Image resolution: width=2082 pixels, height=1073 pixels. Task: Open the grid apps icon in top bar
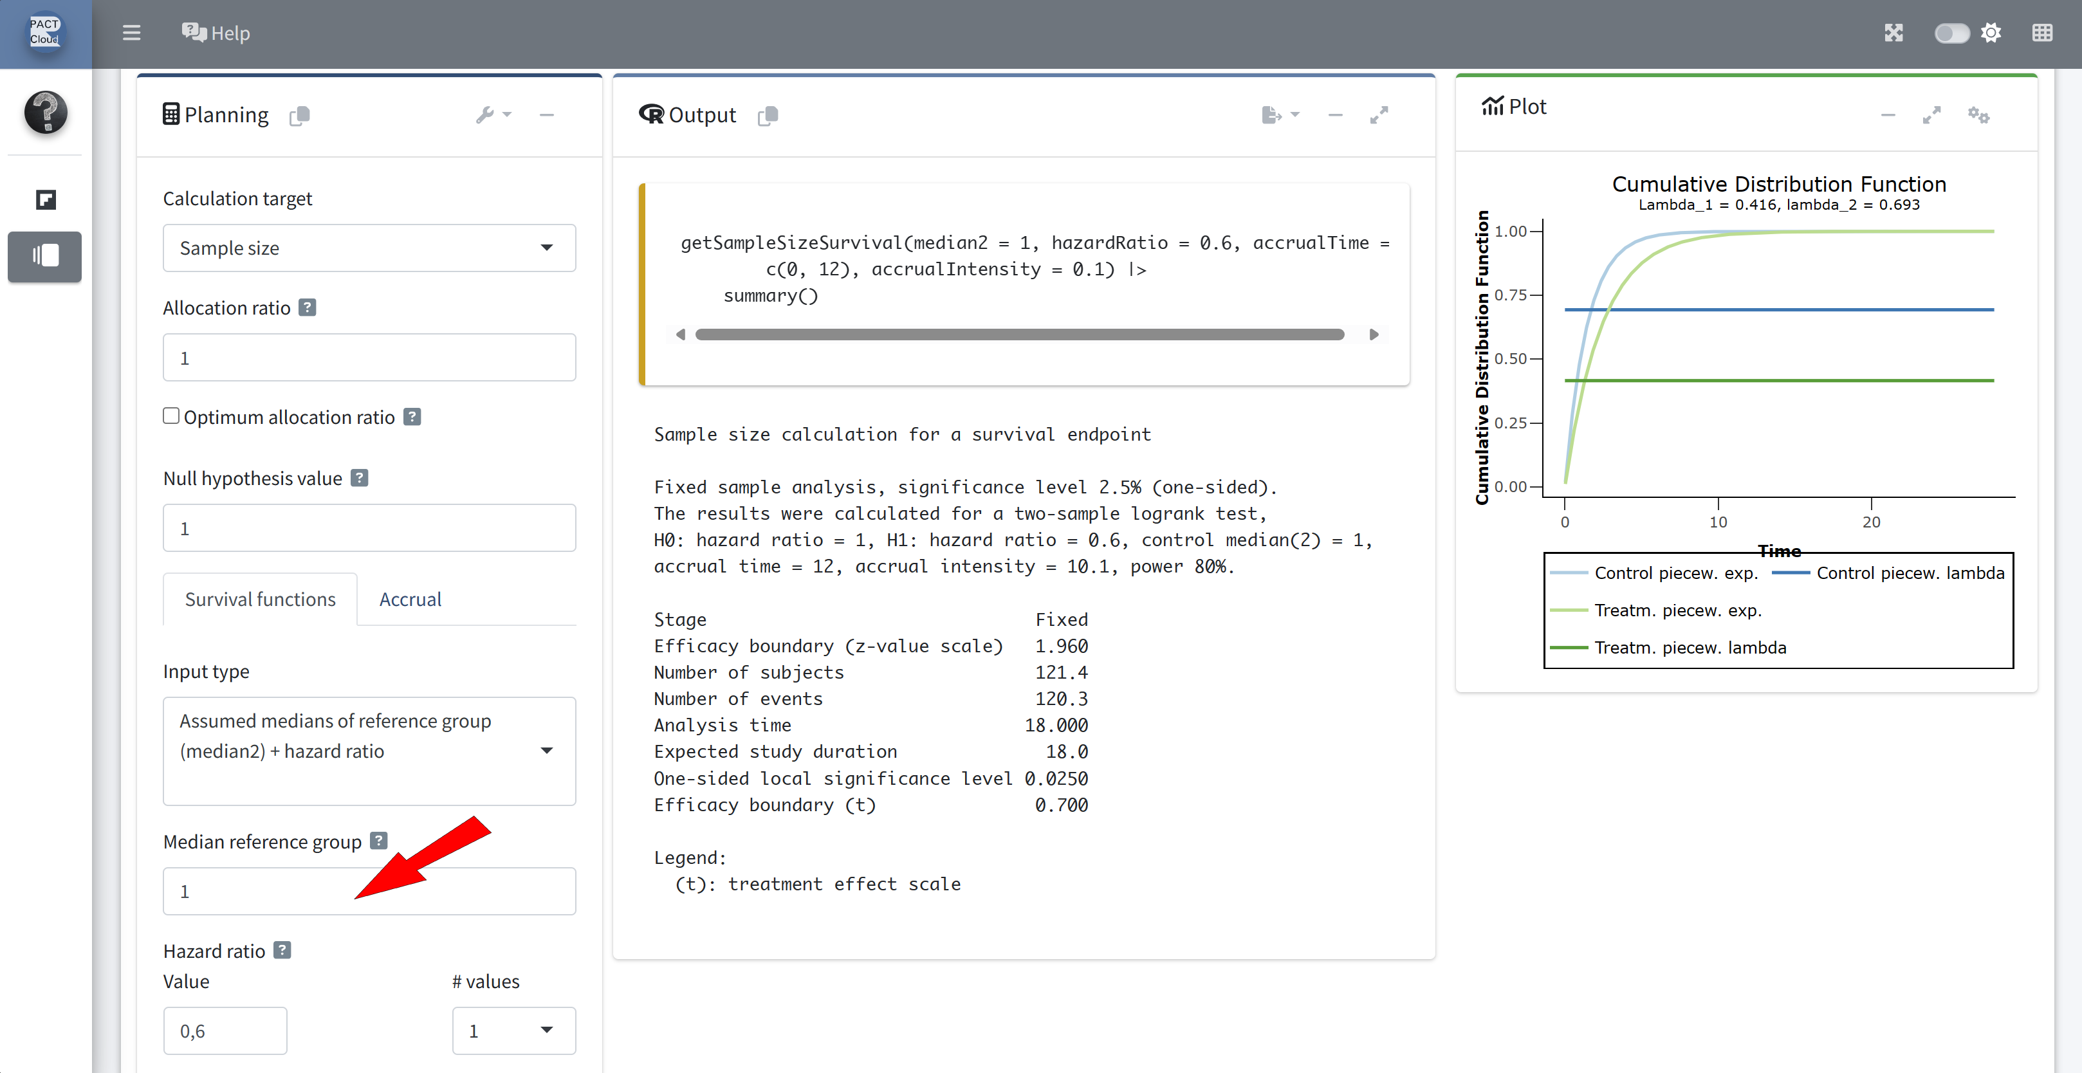click(x=2041, y=33)
